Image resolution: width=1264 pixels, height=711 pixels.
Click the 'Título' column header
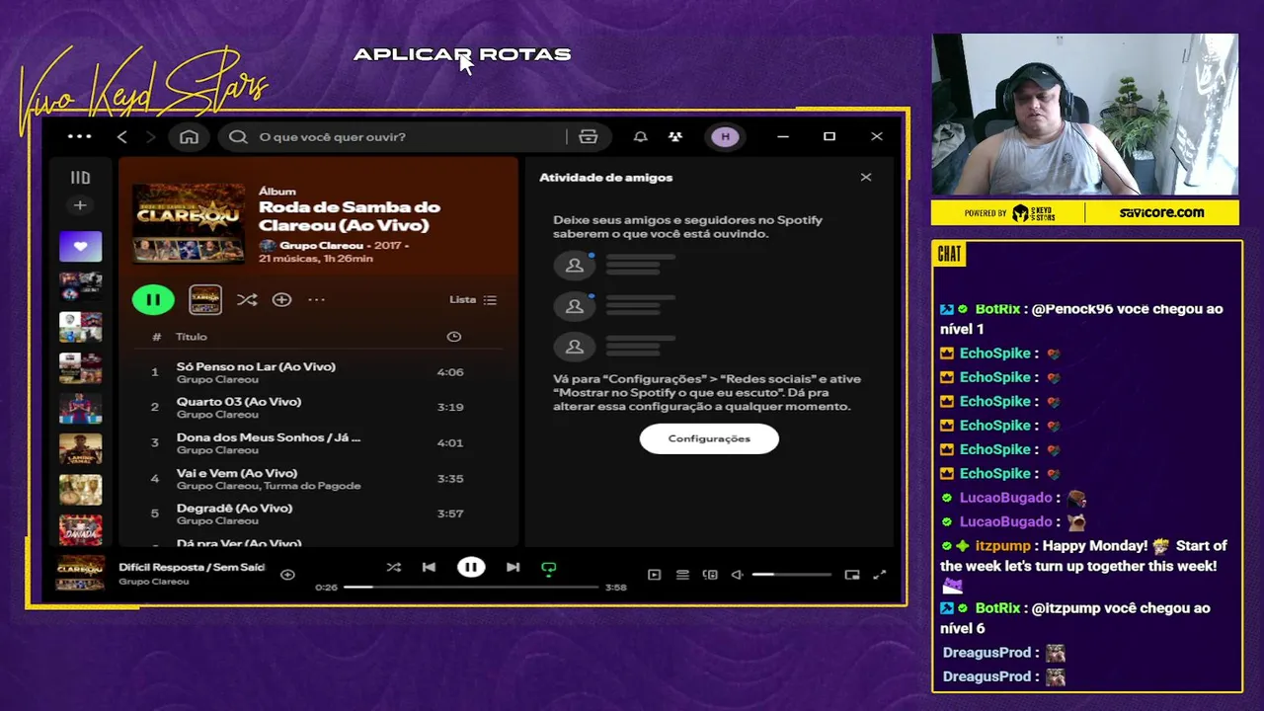click(x=192, y=337)
